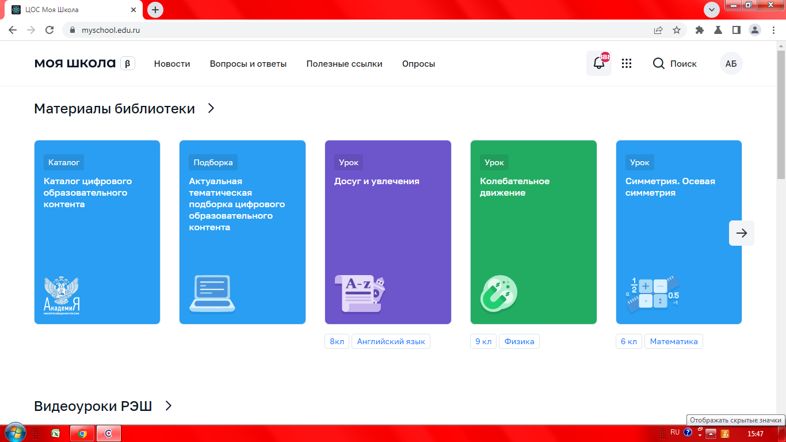786x442 pixels.
Task: Click the site lock icon in address bar
Action: click(72, 30)
